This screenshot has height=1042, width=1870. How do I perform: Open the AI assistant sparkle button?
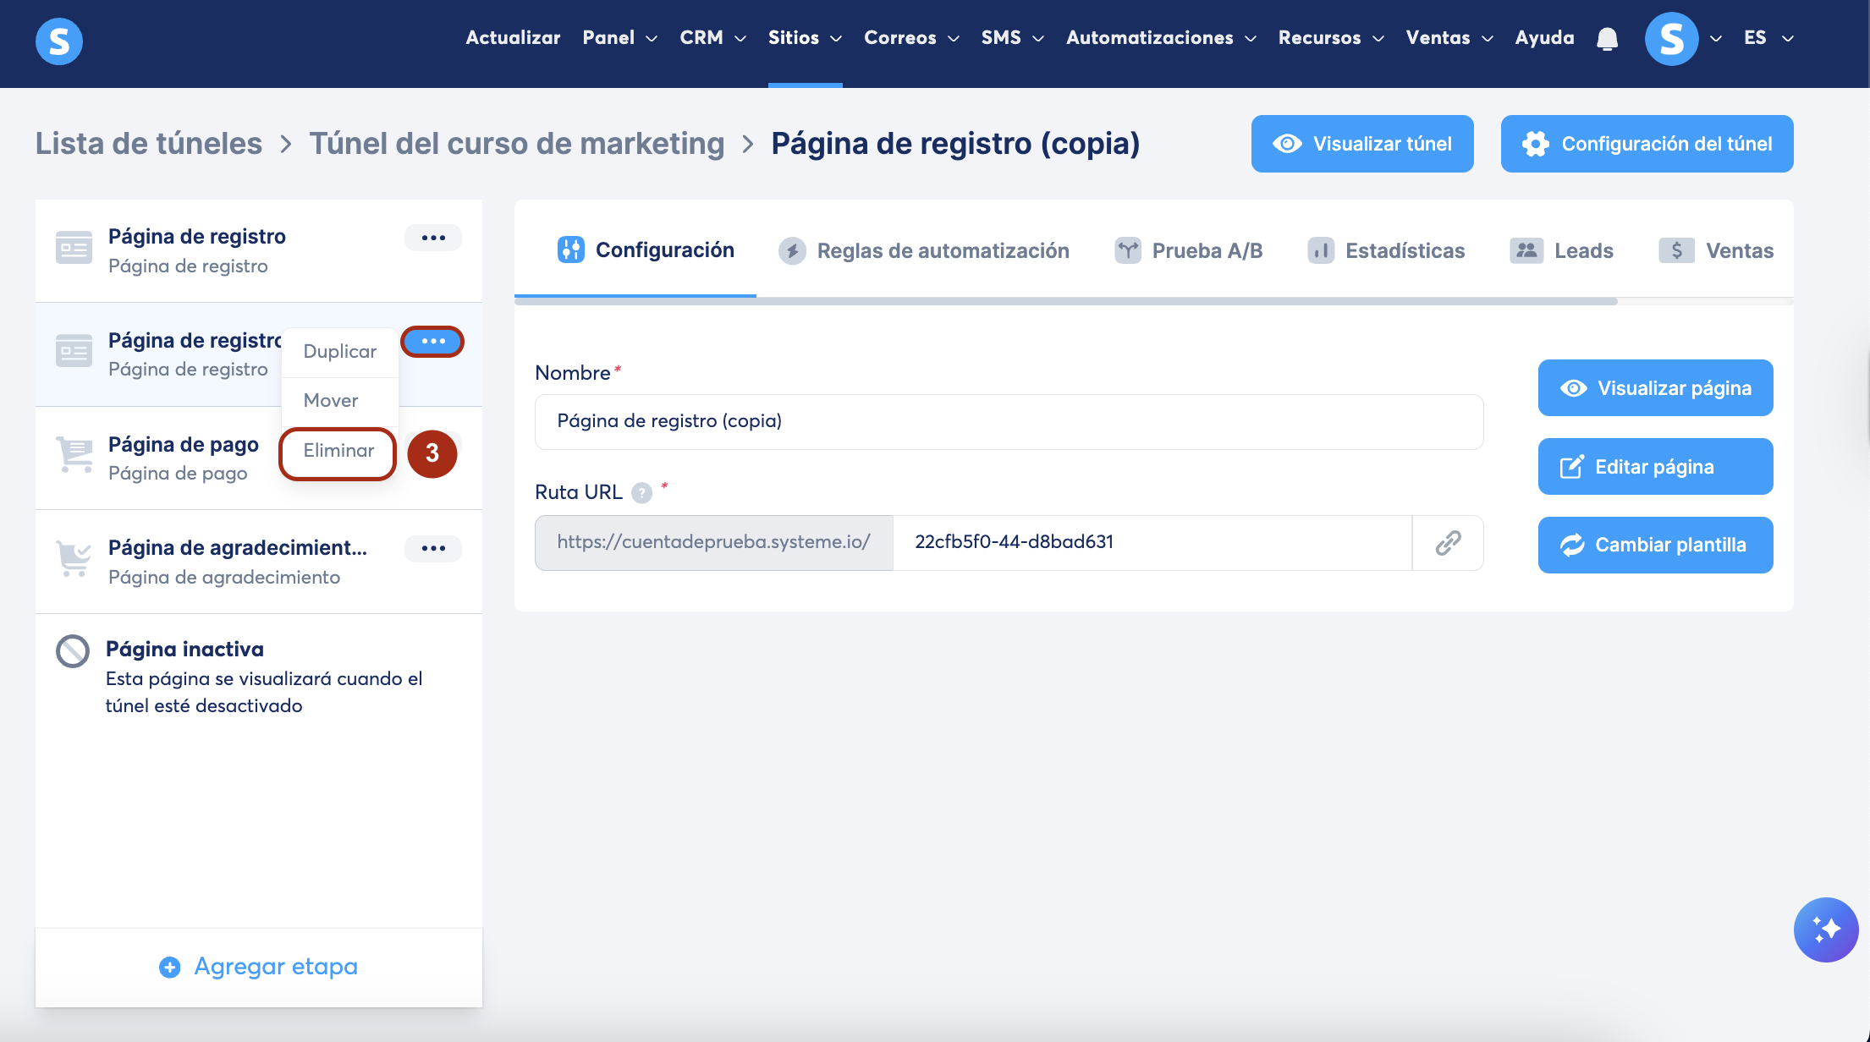[x=1825, y=930]
